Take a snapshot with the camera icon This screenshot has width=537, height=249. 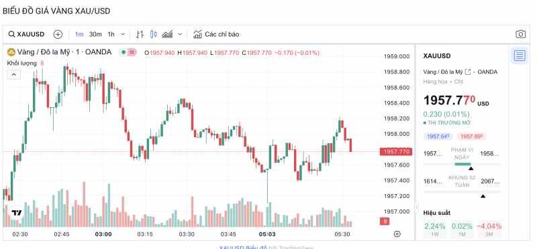tap(521, 34)
